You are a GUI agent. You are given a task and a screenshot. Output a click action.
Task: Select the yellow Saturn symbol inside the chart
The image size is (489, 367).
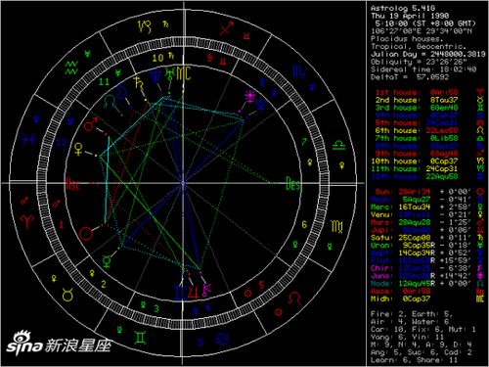139,82
